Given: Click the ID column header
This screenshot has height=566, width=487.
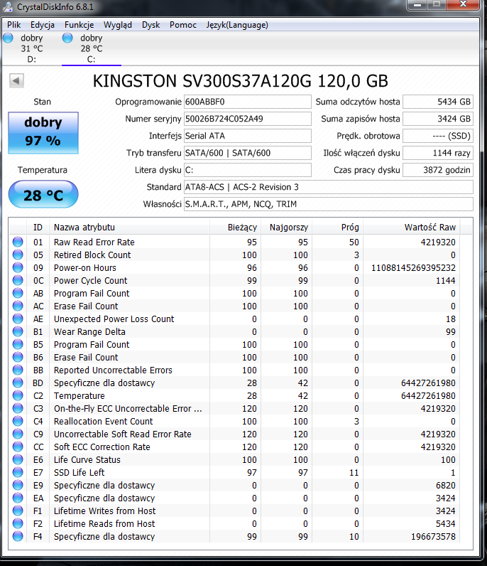Looking at the screenshot, I should click(38, 228).
